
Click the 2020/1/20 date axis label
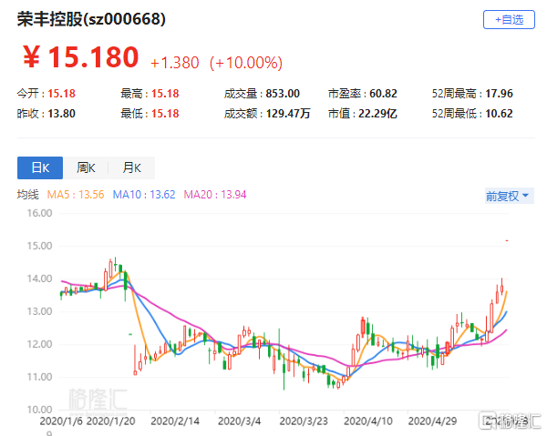110,421
